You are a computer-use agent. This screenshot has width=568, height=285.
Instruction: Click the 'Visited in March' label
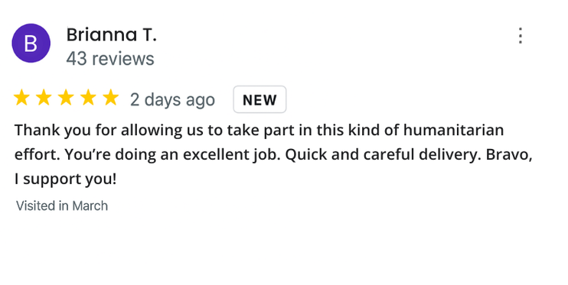point(62,206)
